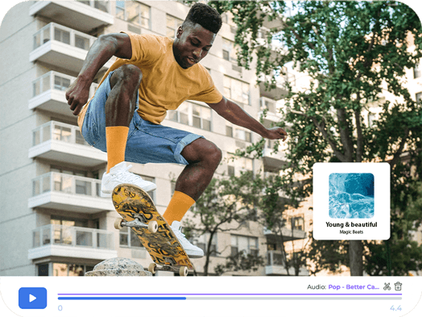422x317 pixels.
Task: Delete audio with the trash icon
Action: tap(398, 286)
